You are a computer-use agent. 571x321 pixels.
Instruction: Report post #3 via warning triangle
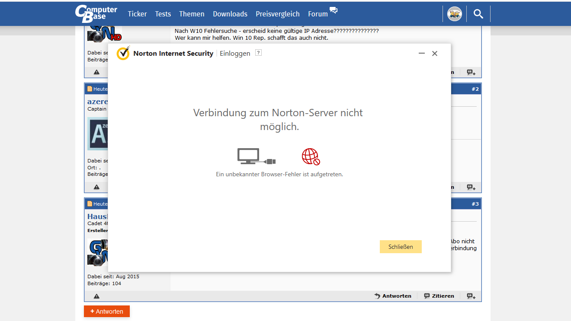pyautogui.click(x=96, y=296)
